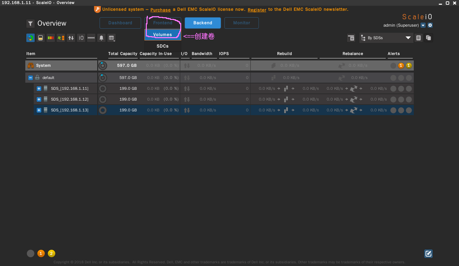
Task: Expand the SDS_[192.168.1.12] row
Action: pos(39,99)
